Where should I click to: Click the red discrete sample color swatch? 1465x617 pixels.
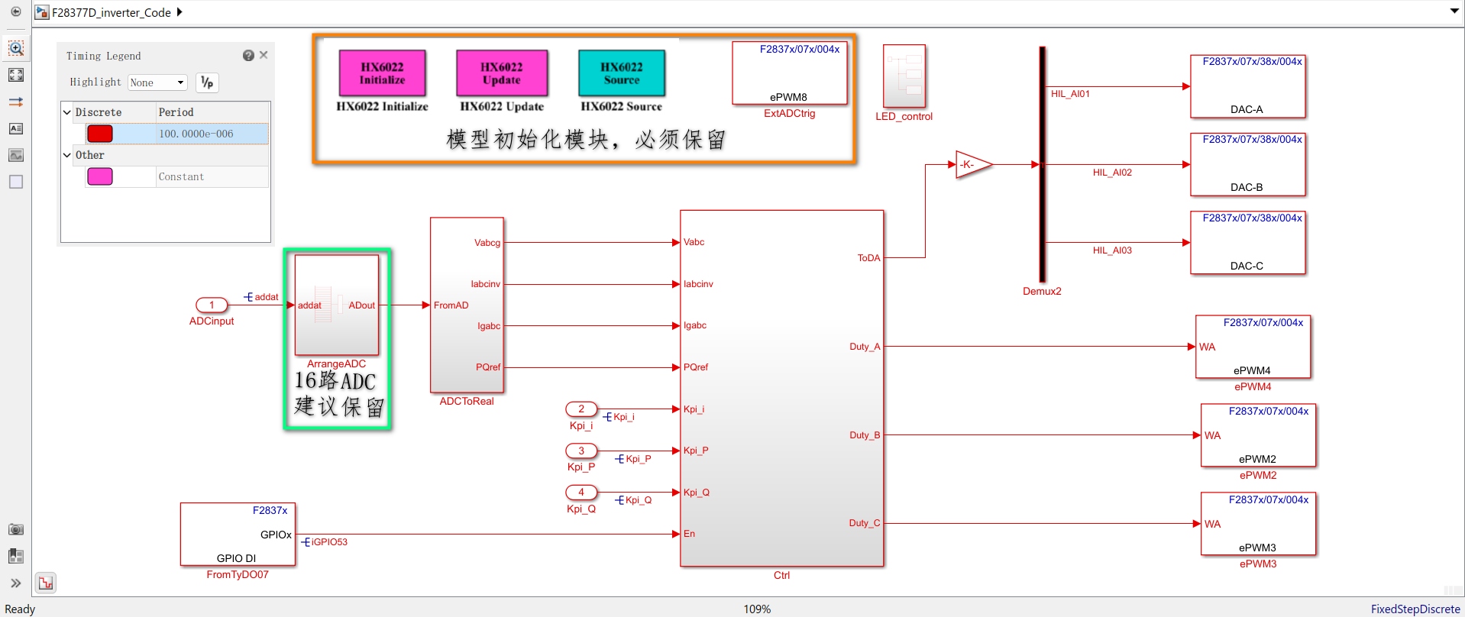[100, 134]
